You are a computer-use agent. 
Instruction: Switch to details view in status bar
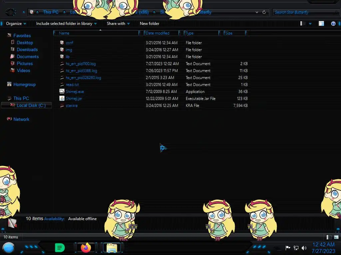[329, 237]
